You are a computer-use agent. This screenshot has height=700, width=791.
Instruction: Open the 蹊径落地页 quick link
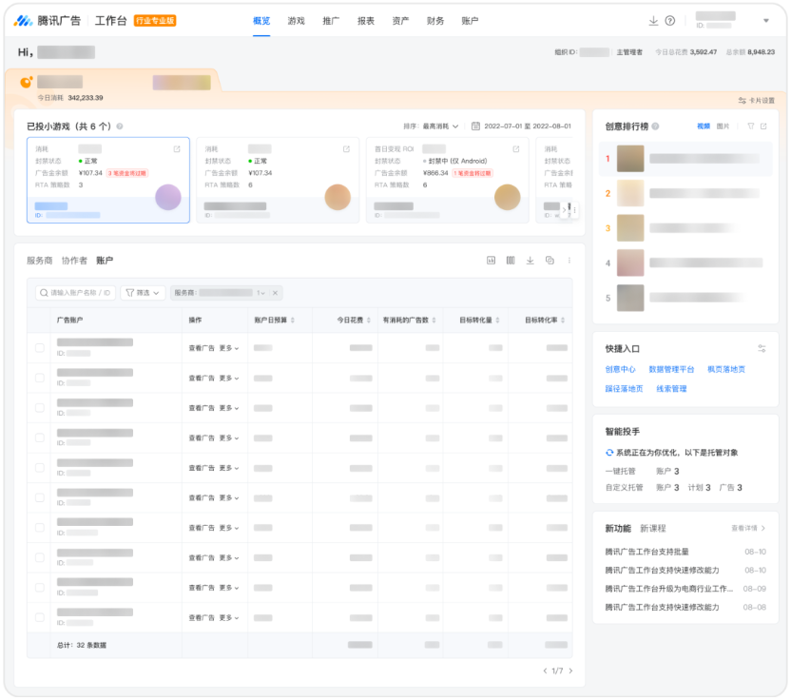pos(624,389)
